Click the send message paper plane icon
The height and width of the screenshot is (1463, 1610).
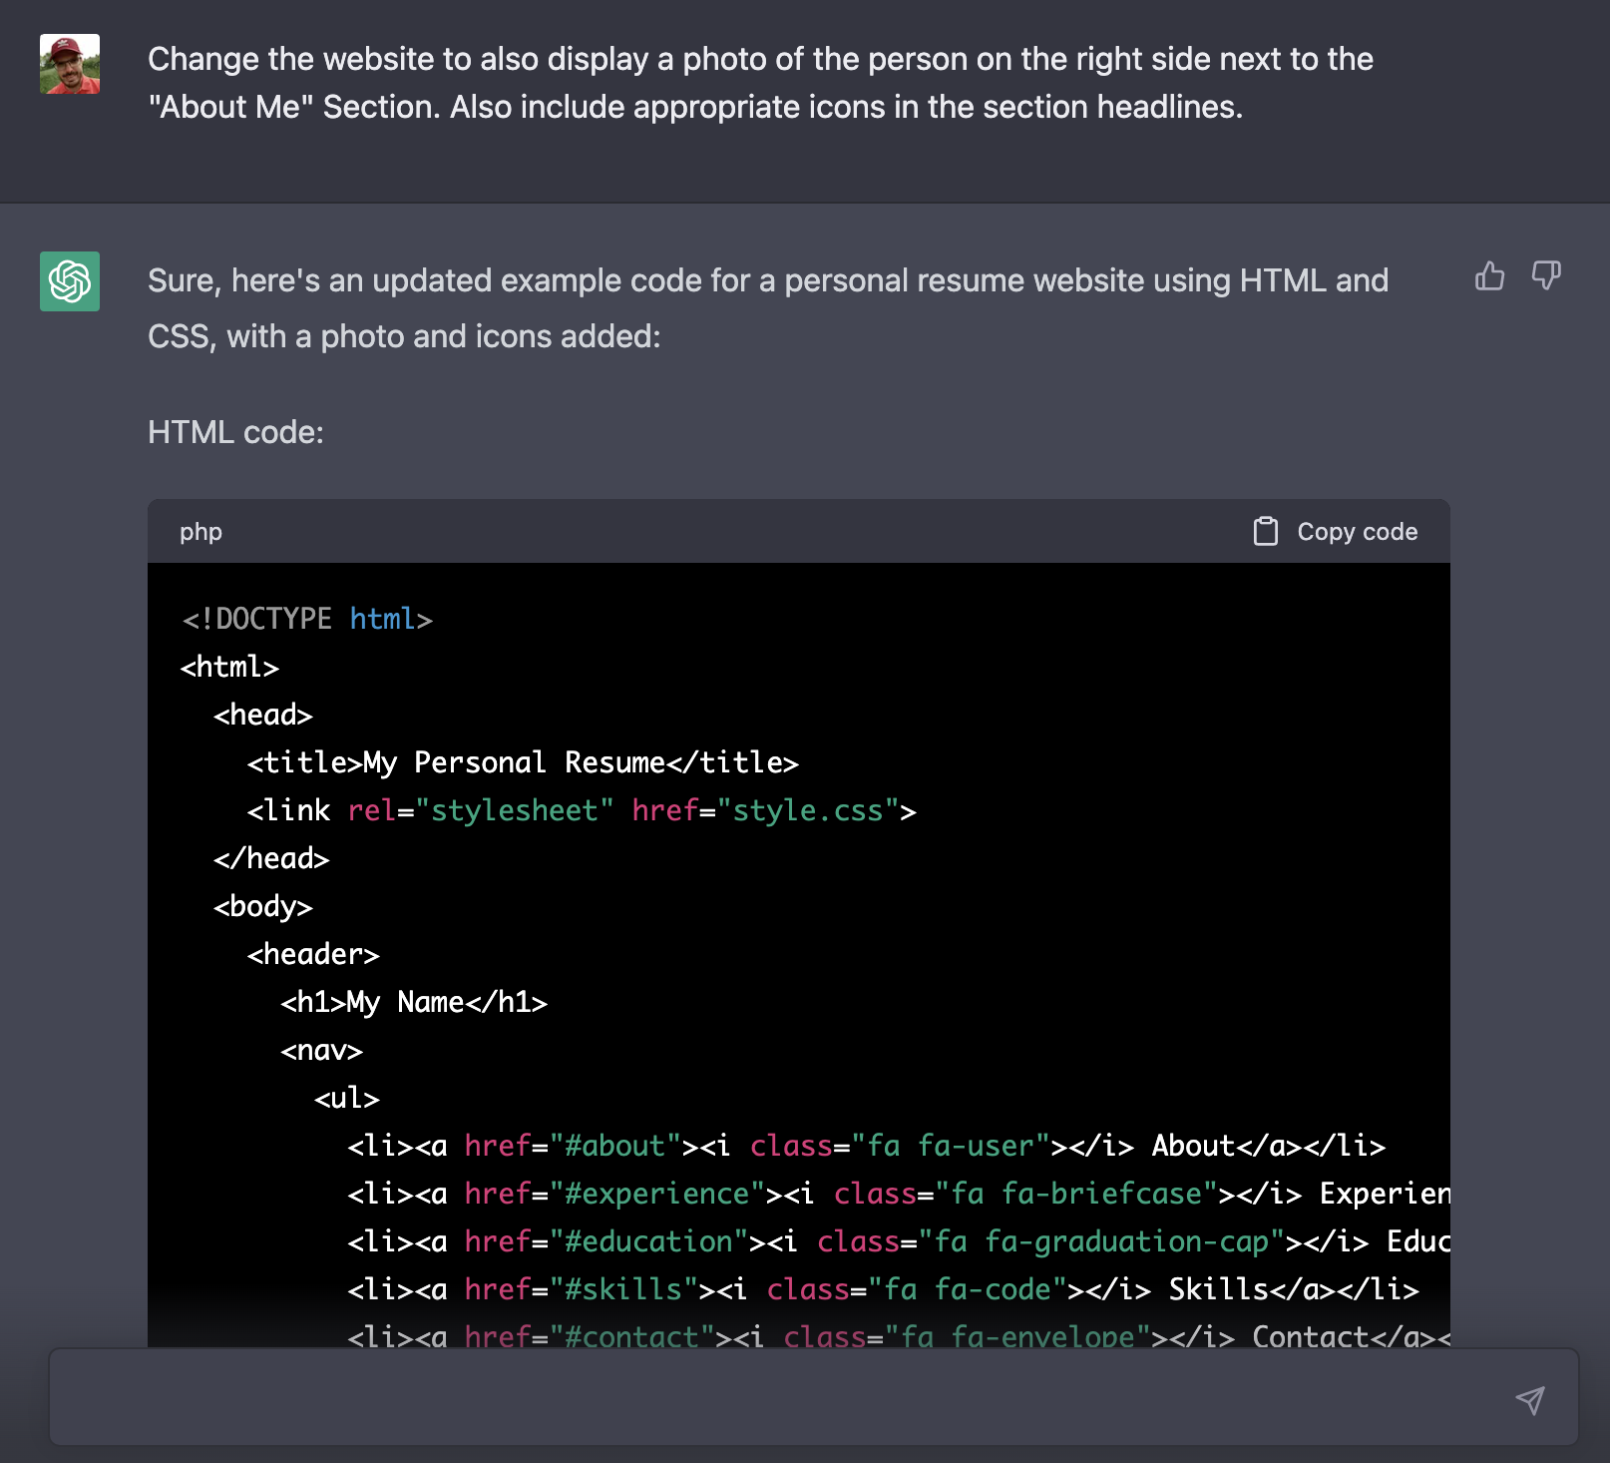(1530, 1400)
